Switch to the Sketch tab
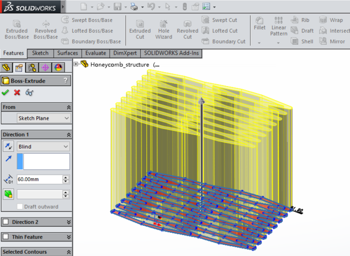This screenshot has height=256, width=350. 40,53
